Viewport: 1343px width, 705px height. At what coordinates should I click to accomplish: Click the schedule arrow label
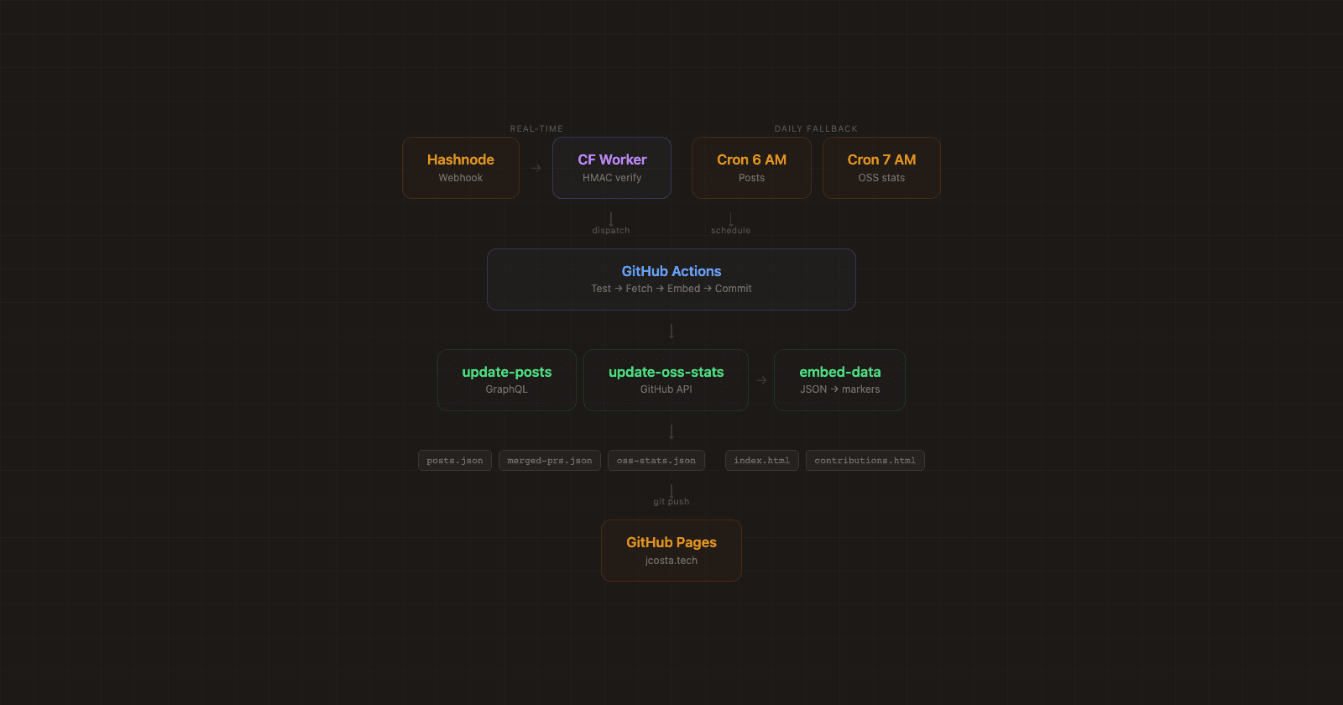(730, 230)
